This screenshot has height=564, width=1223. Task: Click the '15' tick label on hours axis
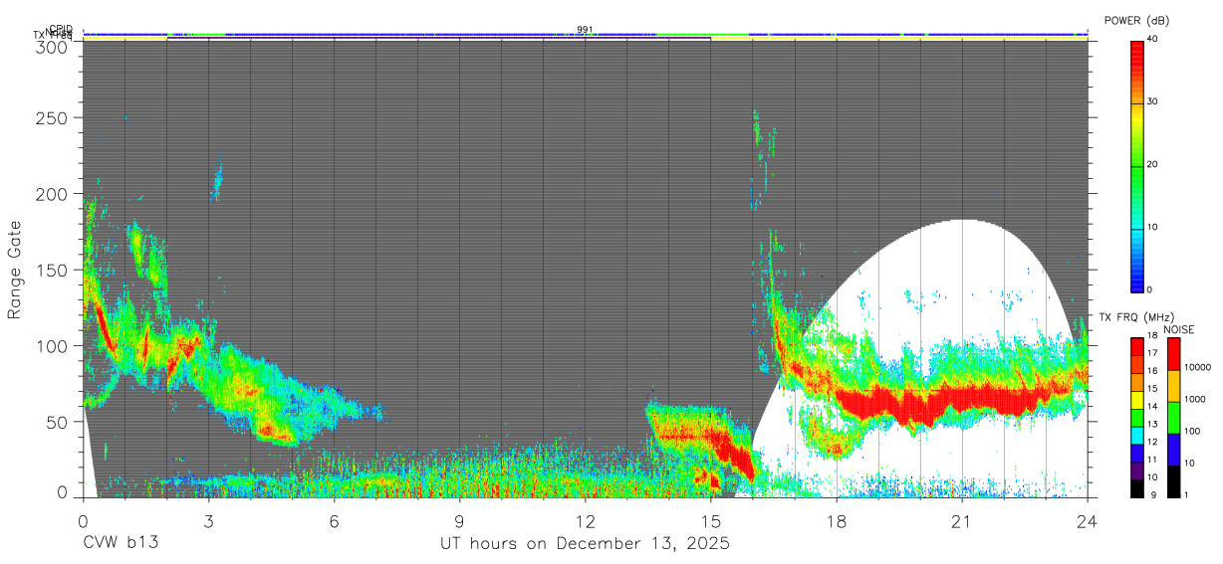coord(711,519)
